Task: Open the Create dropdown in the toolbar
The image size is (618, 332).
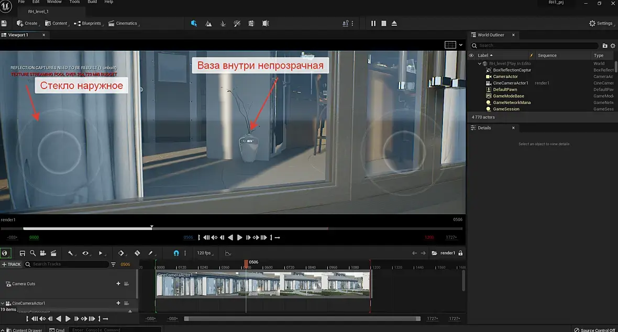Action: coord(27,24)
